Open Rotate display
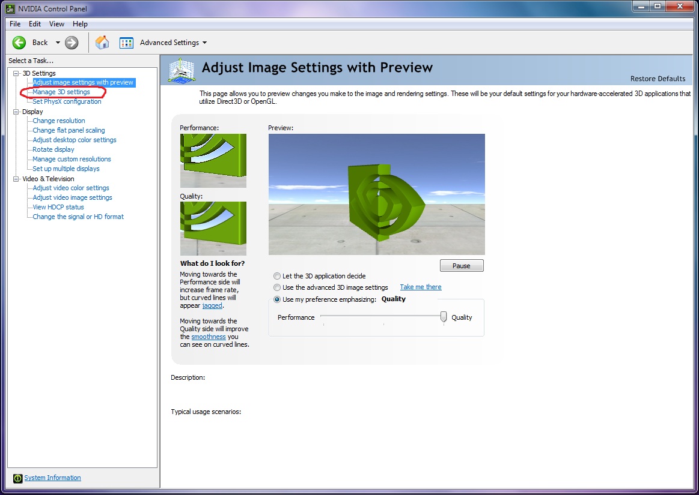The image size is (699, 495). point(53,149)
